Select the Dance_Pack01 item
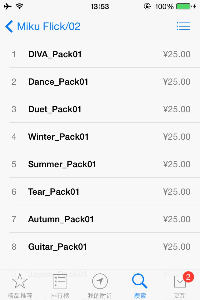200x300 pixels. (58, 82)
